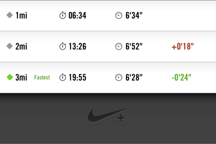Select the 1mi split label
Screen dimensions: 216x144
(x=21, y=15)
